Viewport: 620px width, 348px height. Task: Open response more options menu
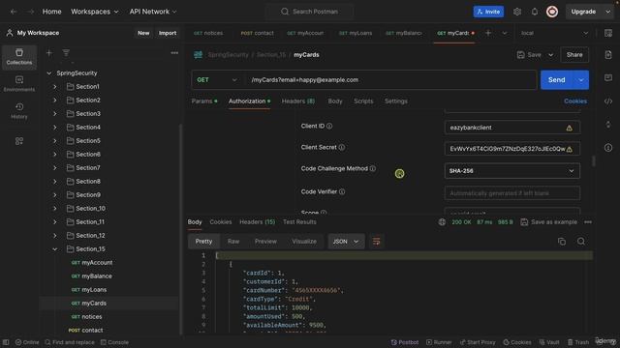pyautogui.click(x=588, y=222)
